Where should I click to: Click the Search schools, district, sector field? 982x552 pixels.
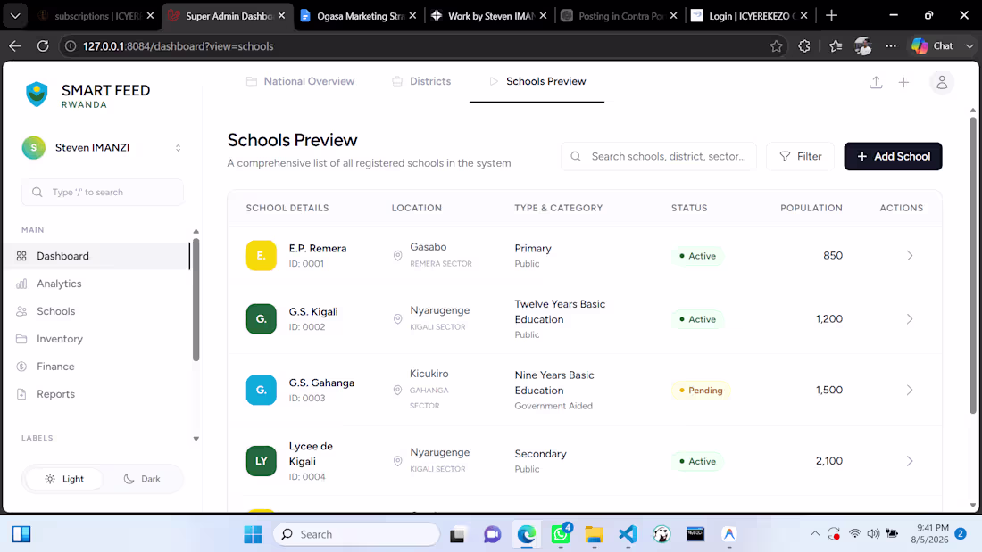coord(658,156)
